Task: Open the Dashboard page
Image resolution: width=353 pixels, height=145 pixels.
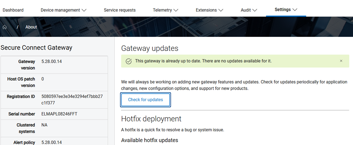Action: pos(13,10)
